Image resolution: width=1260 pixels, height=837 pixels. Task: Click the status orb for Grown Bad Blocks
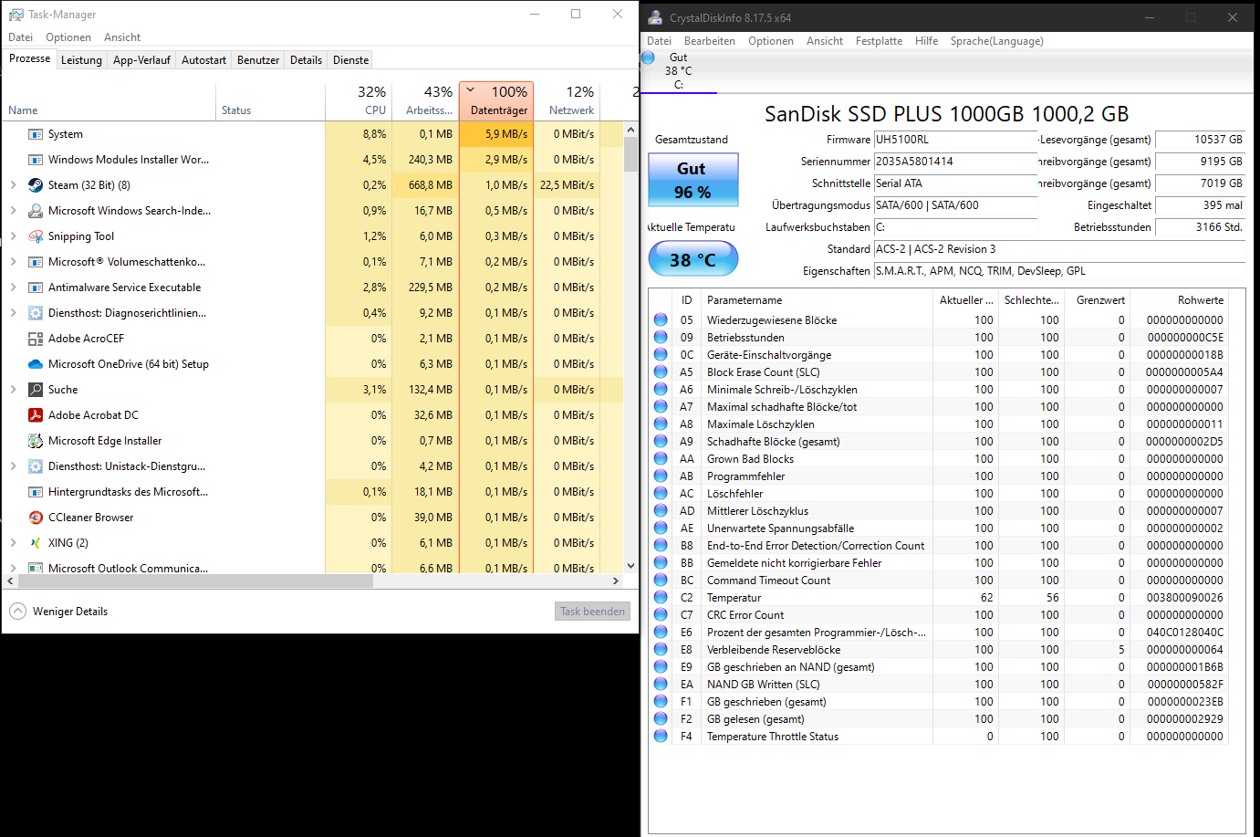[661, 458]
